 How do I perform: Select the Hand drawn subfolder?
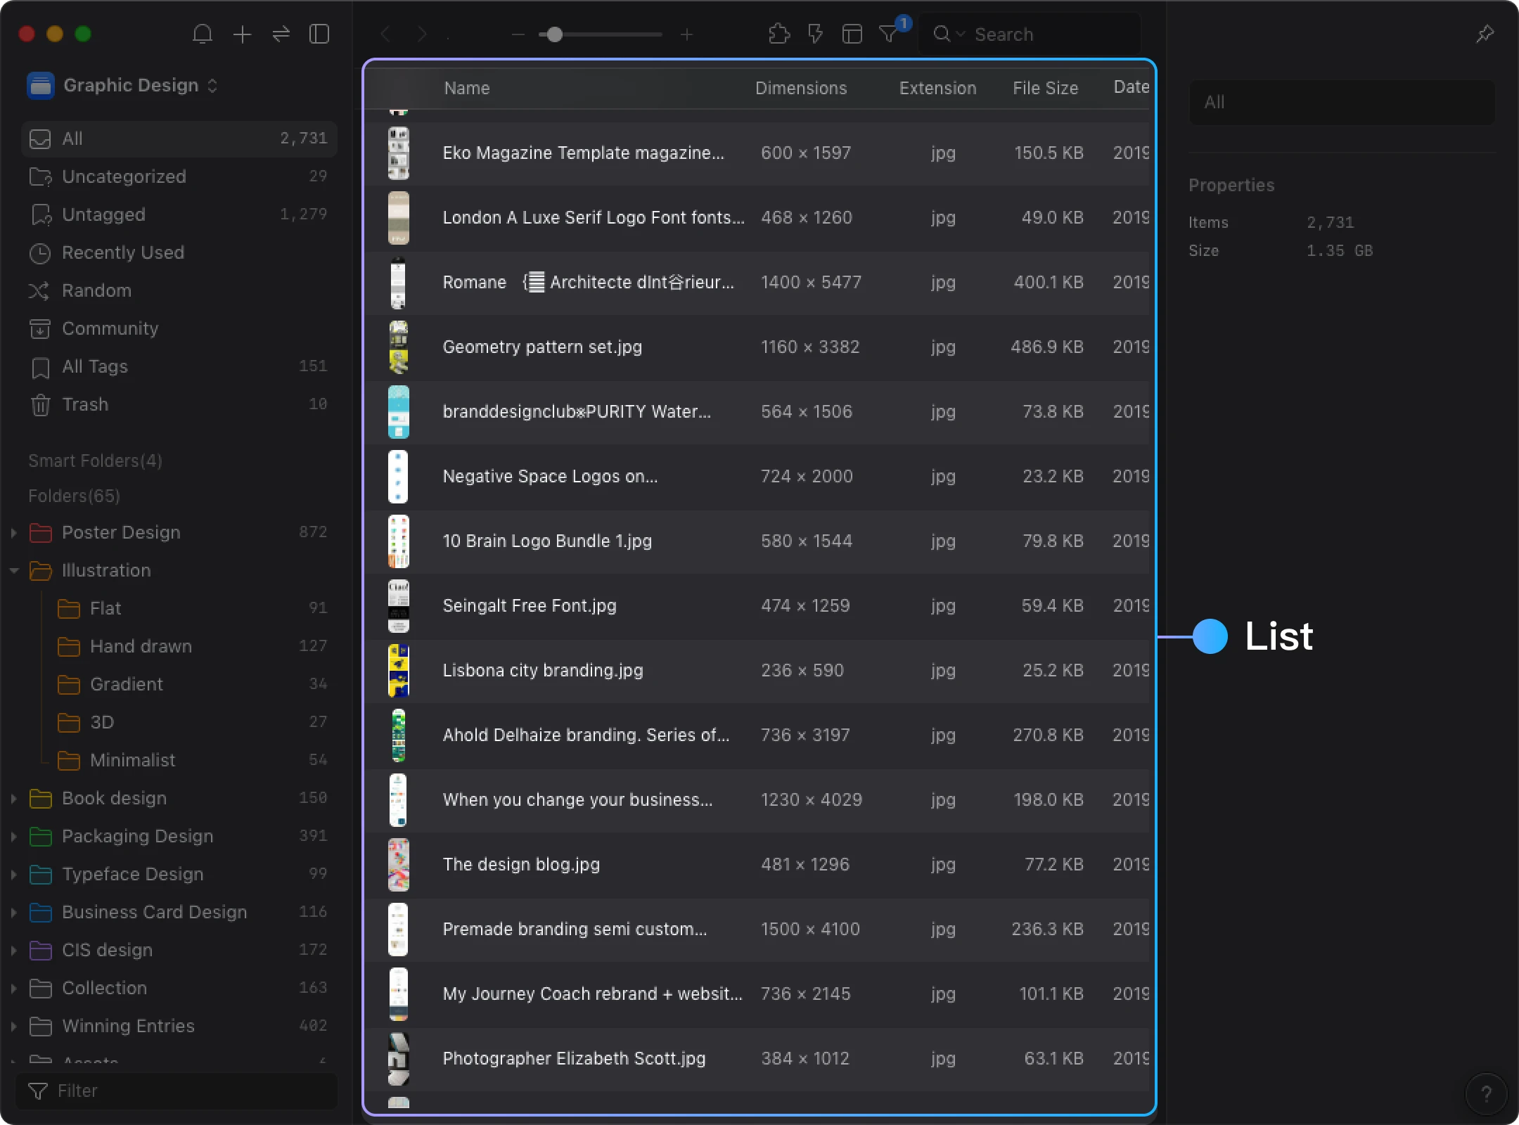(193, 646)
